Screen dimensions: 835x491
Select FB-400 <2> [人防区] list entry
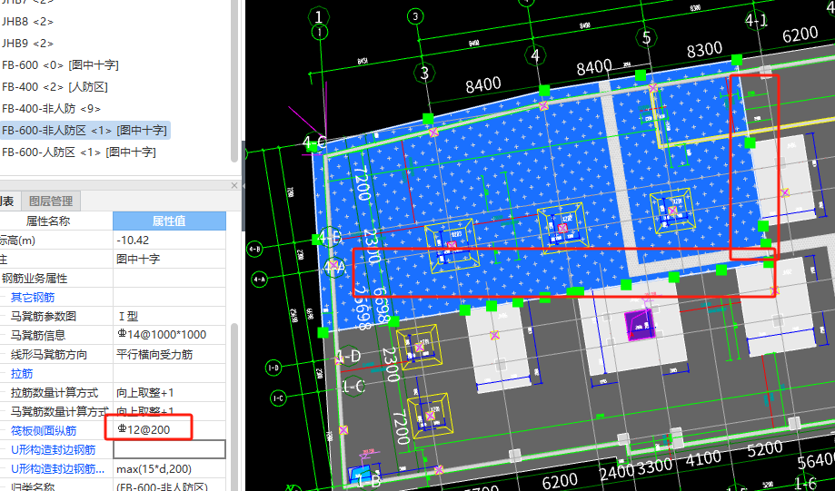(55, 87)
